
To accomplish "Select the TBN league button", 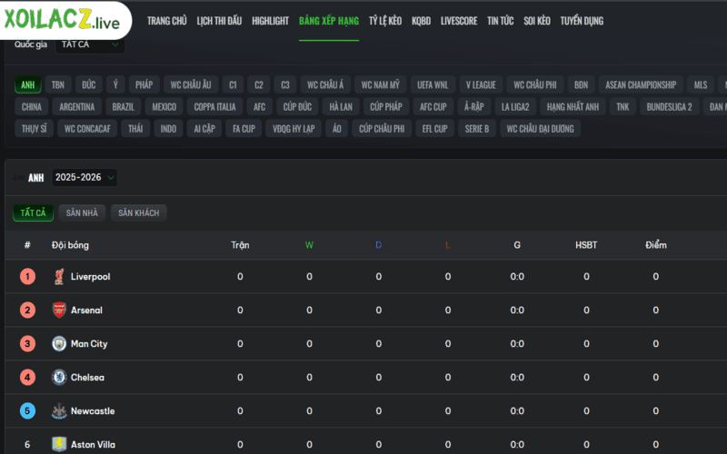I will (58, 84).
